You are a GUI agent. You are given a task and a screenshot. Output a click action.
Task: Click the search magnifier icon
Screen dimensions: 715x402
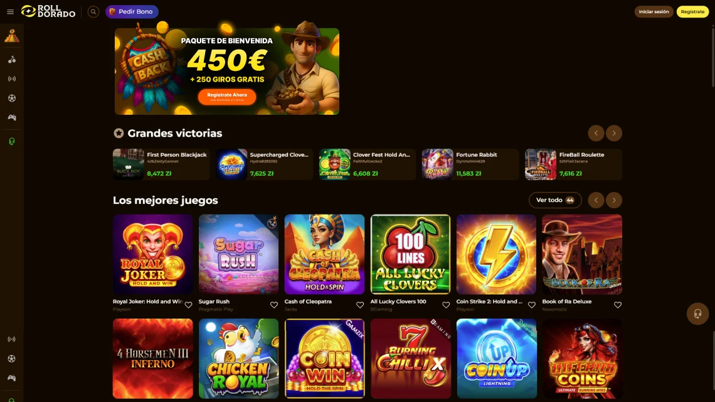[93, 12]
